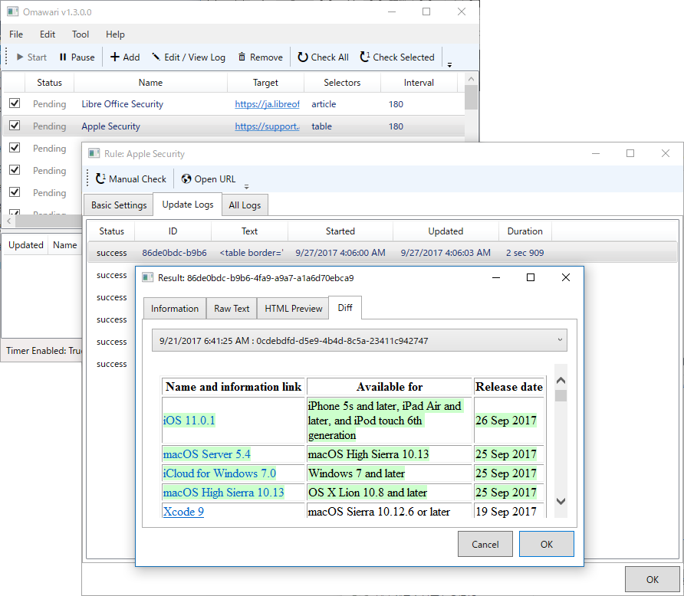Sort rules by the Name column header
This screenshot has width=684, height=596.
(x=150, y=83)
